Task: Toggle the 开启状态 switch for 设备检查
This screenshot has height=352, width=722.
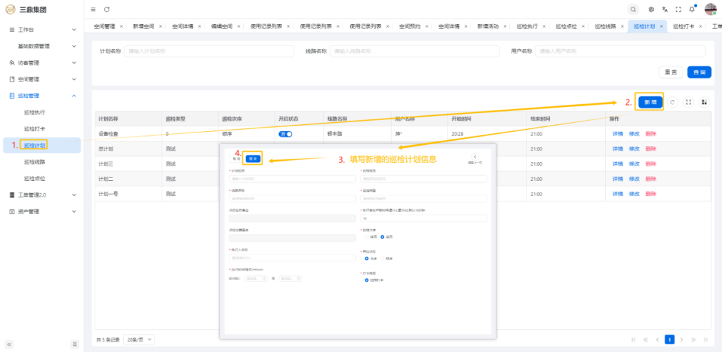Action: click(x=285, y=135)
